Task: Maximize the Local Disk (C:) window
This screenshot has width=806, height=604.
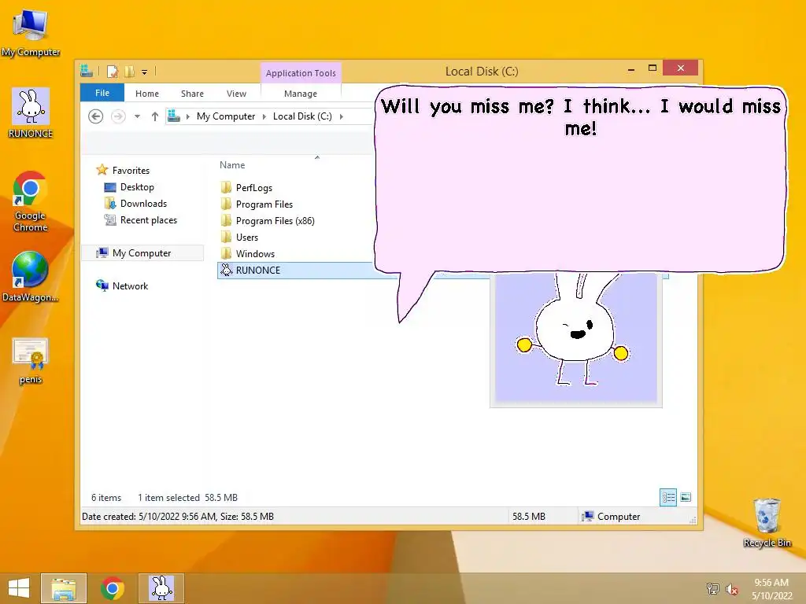Action: [653, 68]
